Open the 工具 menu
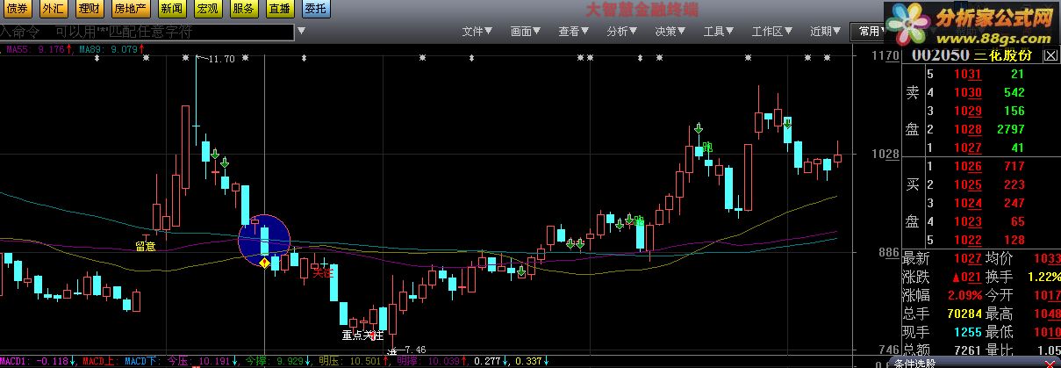Screen dimensions: 1061x368 [x=719, y=32]
